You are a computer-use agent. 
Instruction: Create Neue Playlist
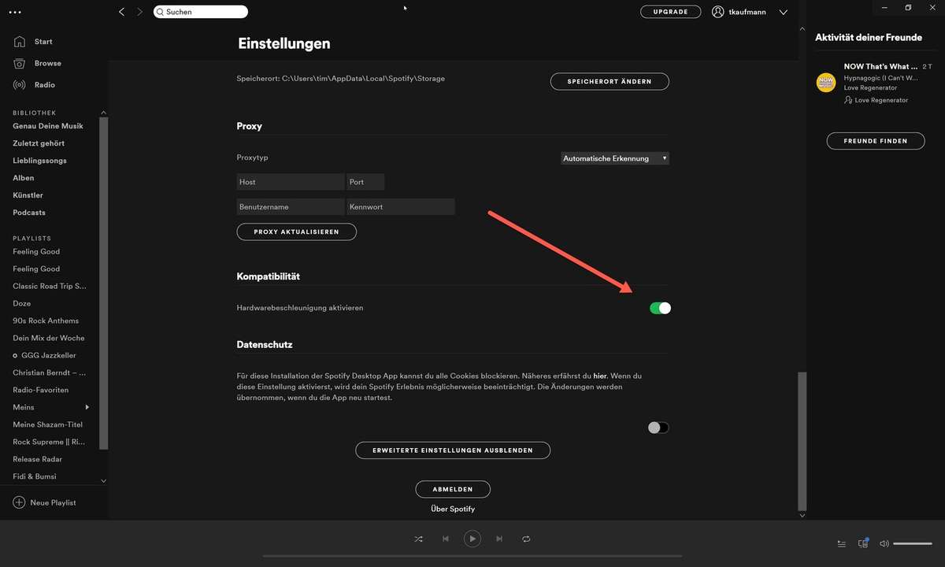click(x=53, y=502)
